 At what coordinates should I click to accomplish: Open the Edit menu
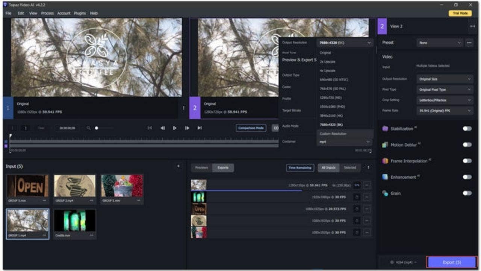pyautogui.click(x=21, y=13)
